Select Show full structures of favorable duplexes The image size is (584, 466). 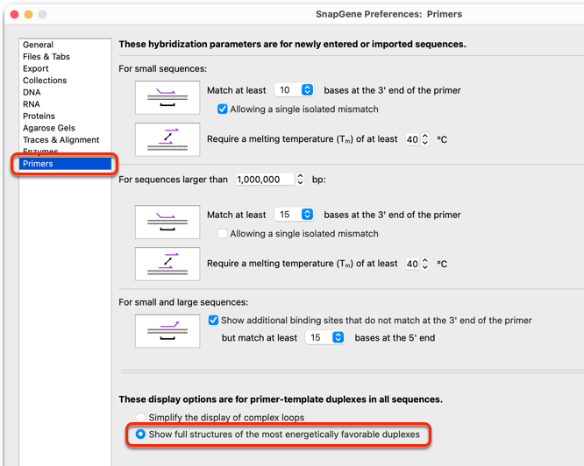click(x=140, y=434)
